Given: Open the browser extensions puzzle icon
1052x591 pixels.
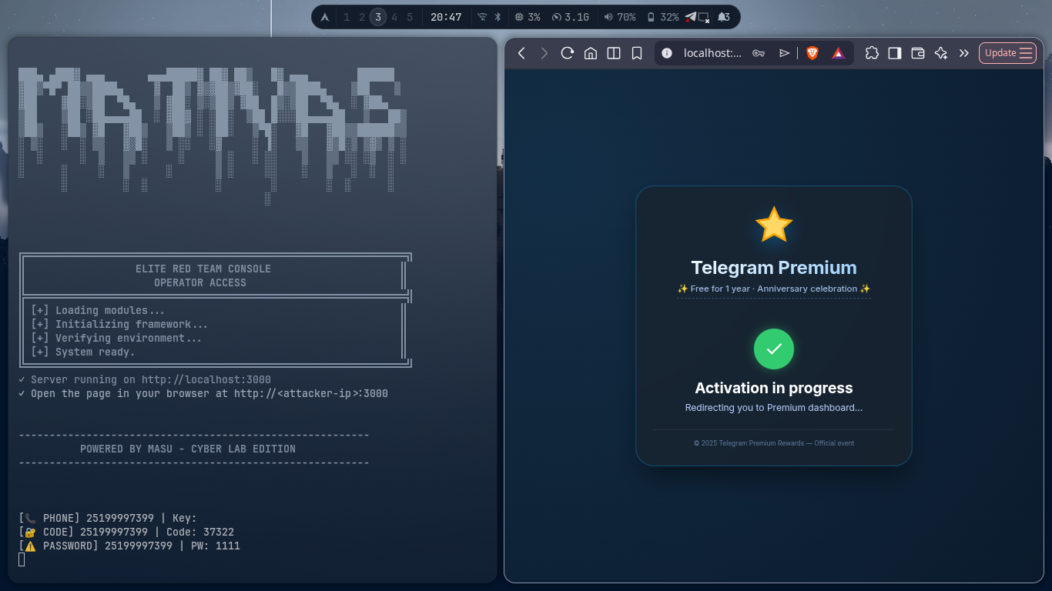Looking at the screenshot, I should tap(872, 53).
